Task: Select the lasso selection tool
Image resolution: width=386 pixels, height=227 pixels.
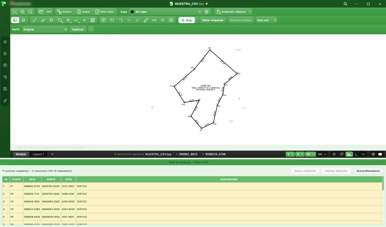Action: tap(23, 20)
